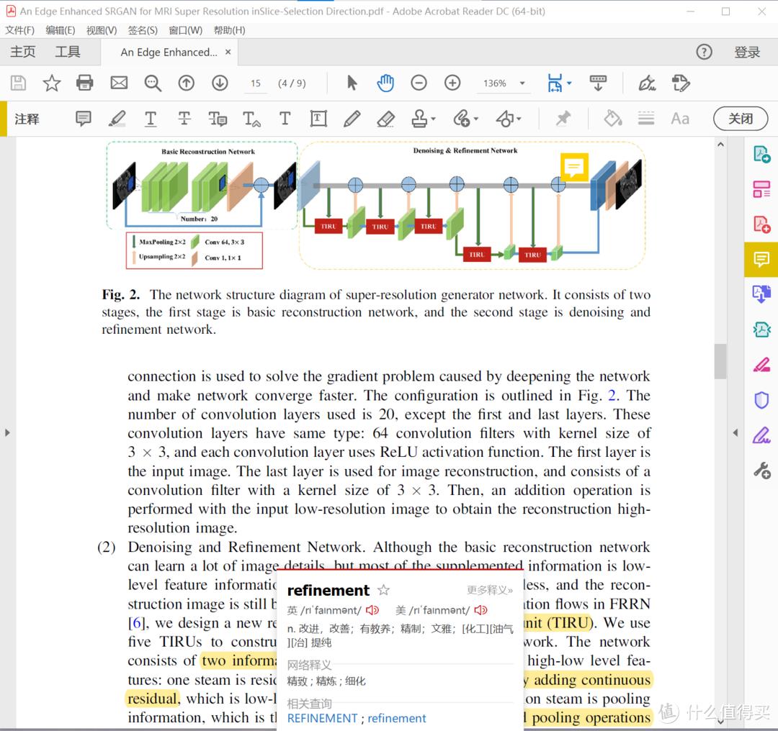
Task: Activate the hand pan tool
Action: point(385,83)
